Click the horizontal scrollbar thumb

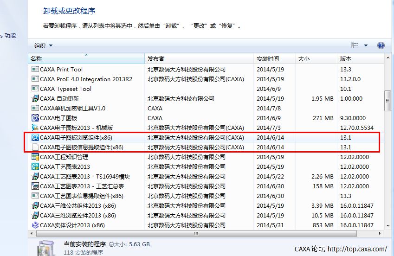196,233
